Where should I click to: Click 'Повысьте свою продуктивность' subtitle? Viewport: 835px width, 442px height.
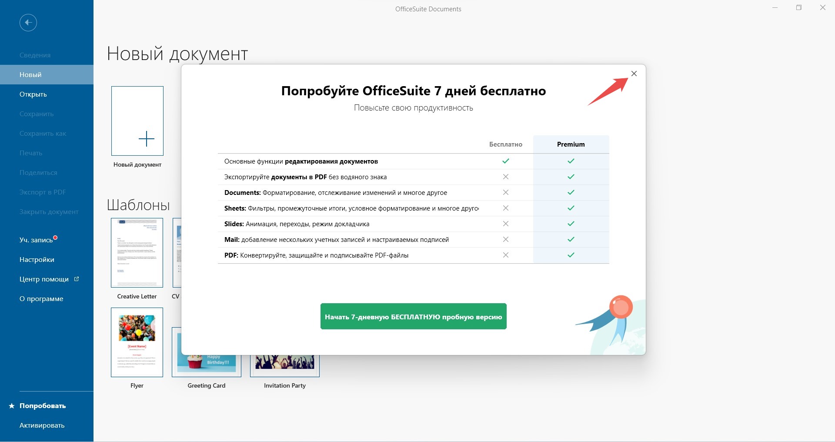[x=413, y=108]
